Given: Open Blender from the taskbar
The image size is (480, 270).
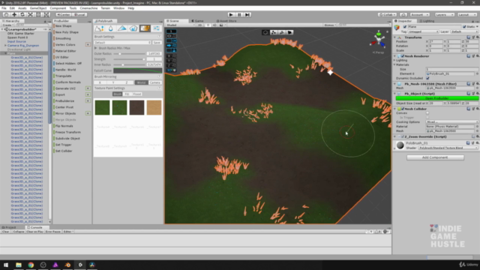Looking at the screenshot, I should 67,265.
